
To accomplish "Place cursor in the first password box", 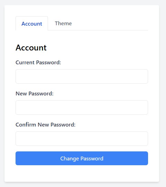I will click(82, 76).
